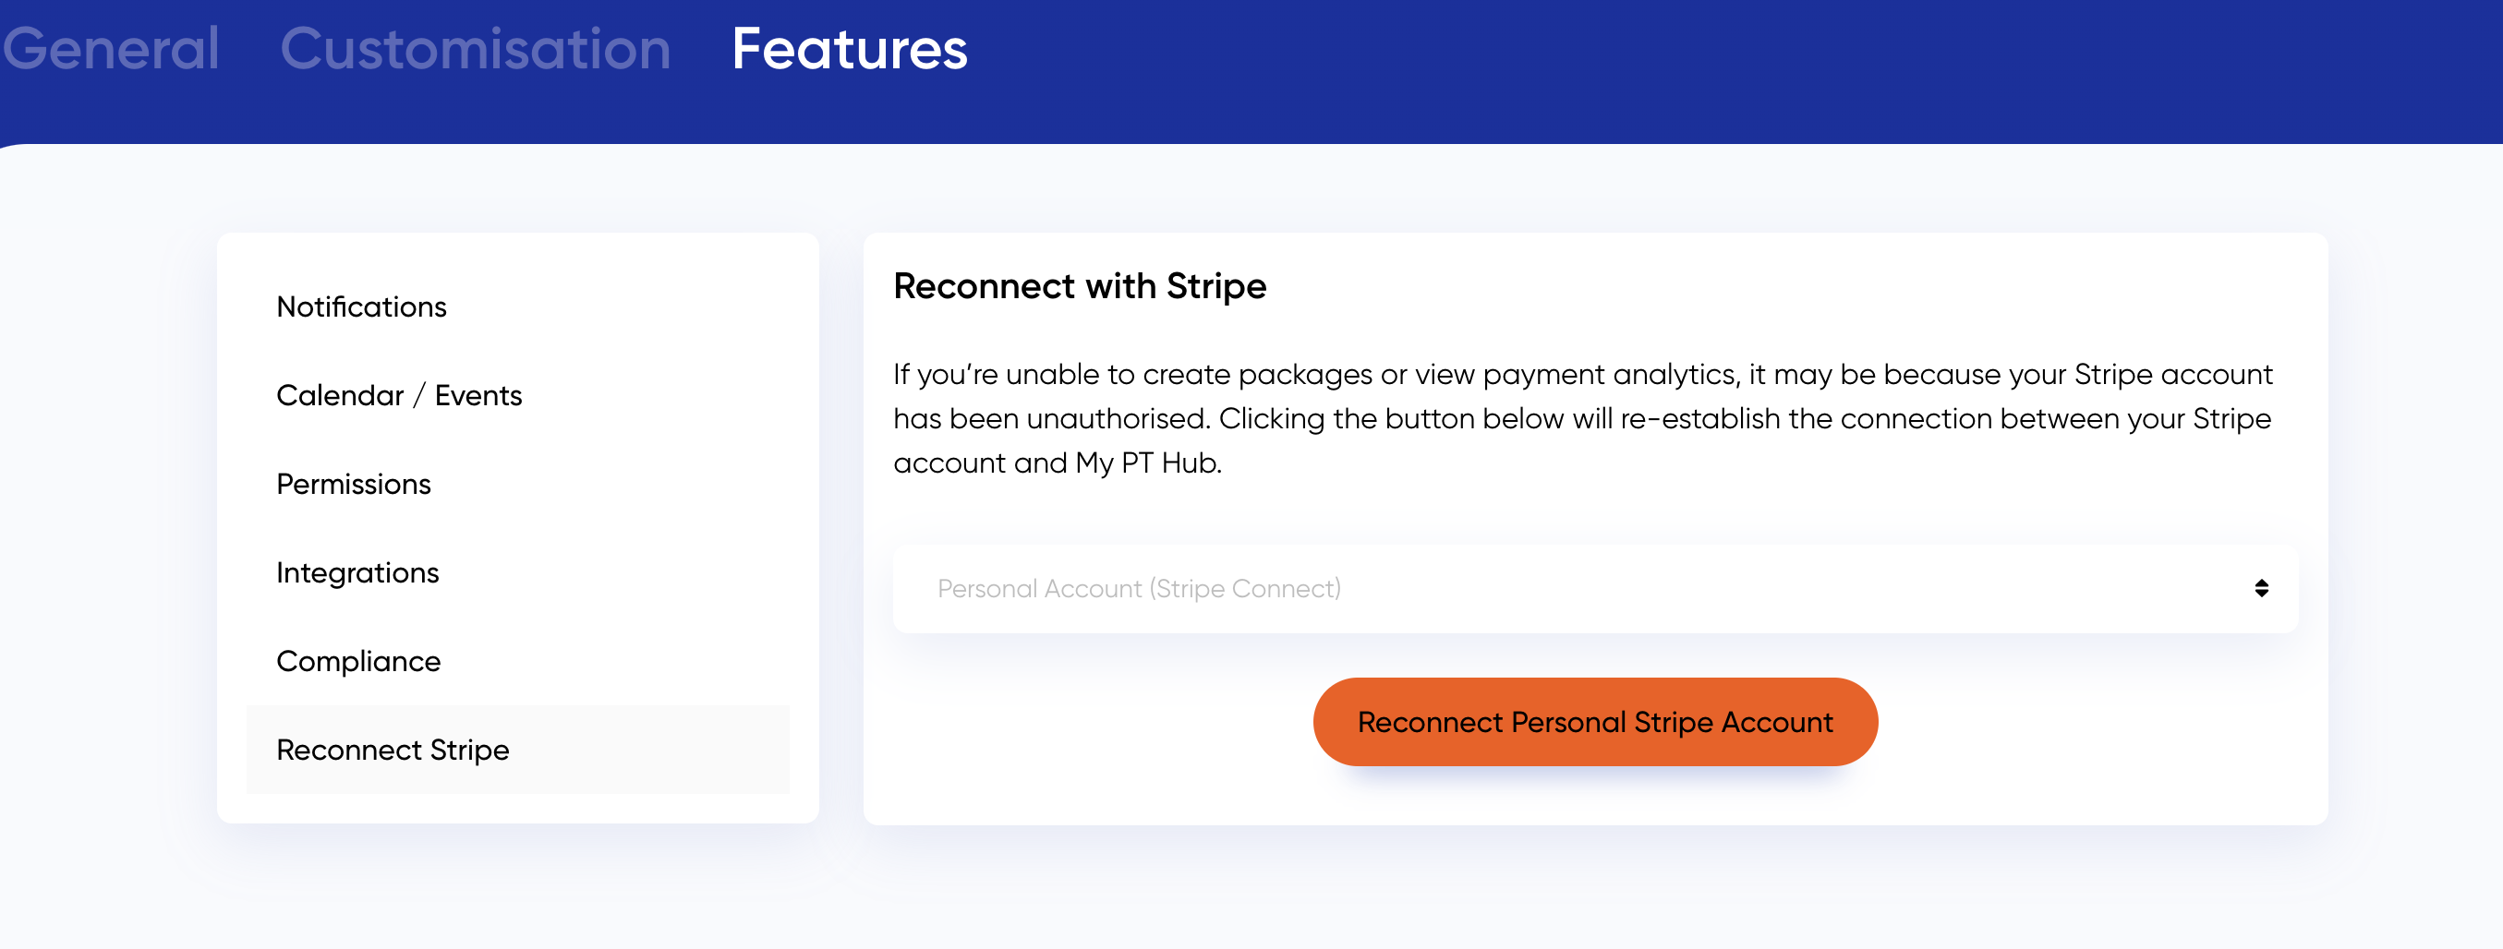Image resolution: width=2503 pixels, height=949 pixels.
Task: Click empty space beside Reconnect button
Action: coord(1098,722)
